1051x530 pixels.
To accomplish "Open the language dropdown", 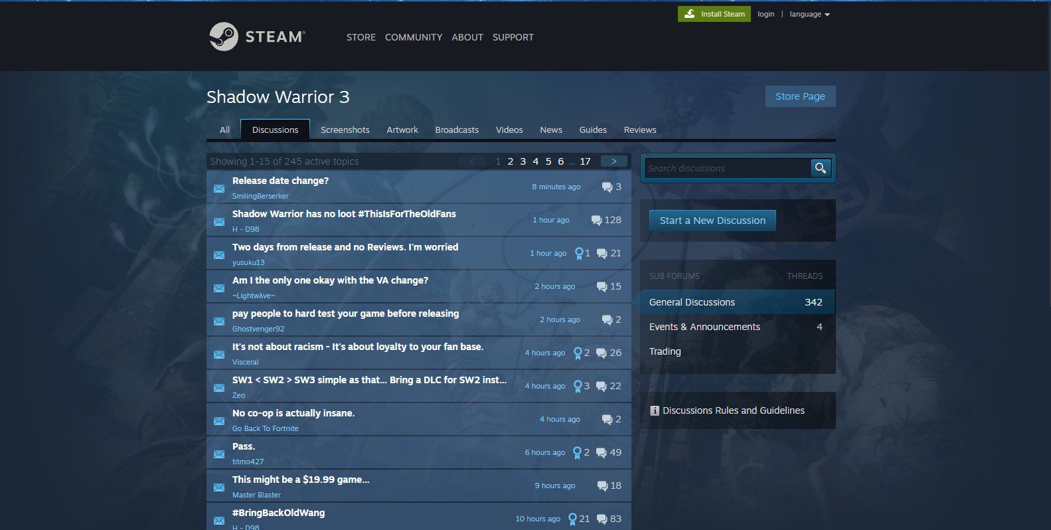I will tap(809, 14).
